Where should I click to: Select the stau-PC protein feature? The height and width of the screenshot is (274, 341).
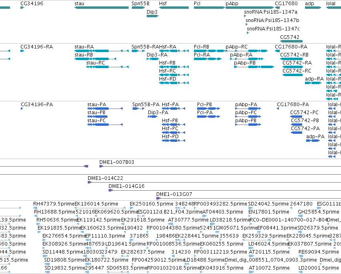pyautogui.click(x=105, y=125)
